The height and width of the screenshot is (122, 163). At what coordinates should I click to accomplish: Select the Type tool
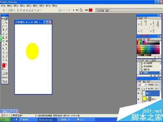[7, 49]
